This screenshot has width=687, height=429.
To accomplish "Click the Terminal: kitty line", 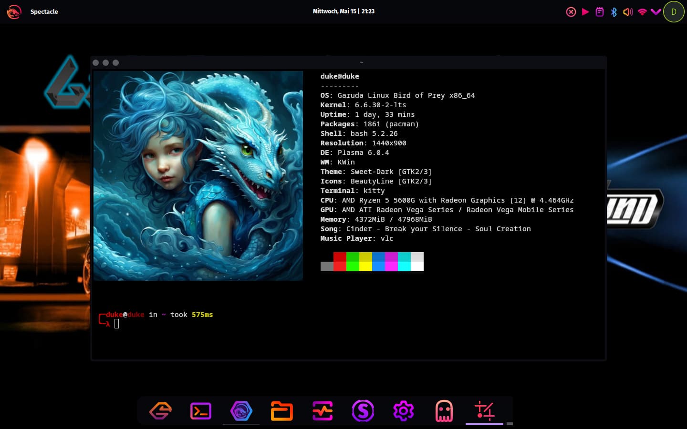I will point(353,191).
